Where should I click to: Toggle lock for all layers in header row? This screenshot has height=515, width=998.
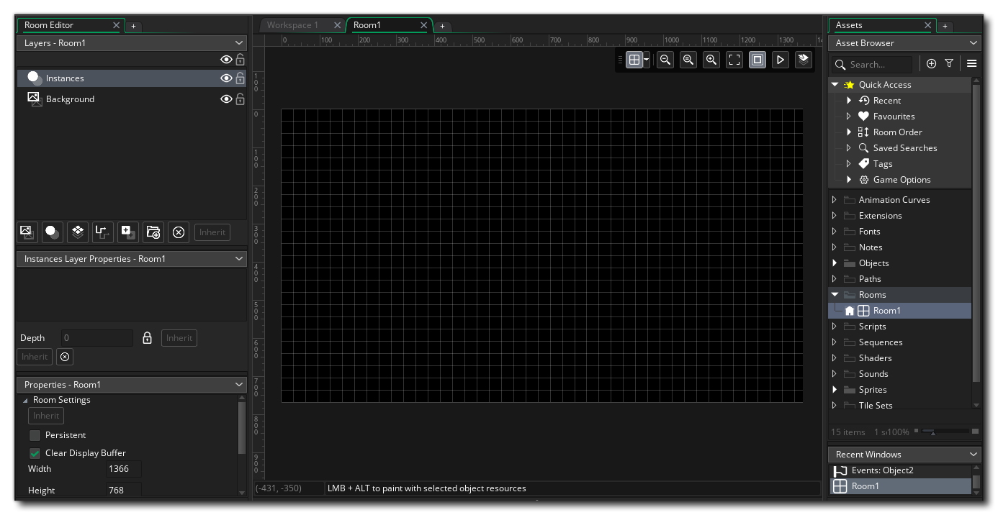240,60
